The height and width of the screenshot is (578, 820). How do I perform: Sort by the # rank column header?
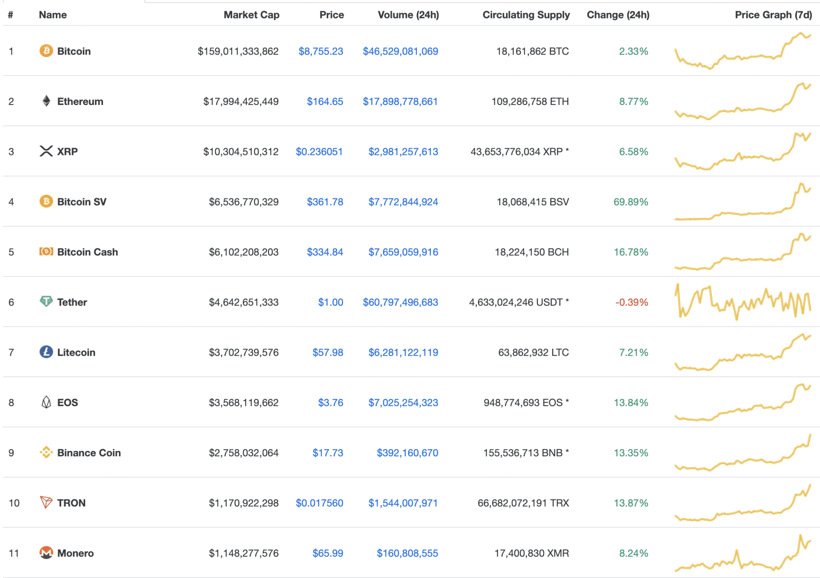[10, 15]
